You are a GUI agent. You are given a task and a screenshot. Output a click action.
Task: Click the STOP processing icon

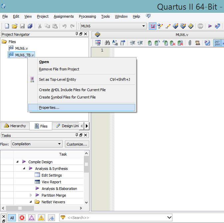pyautogui.click(x=200, y=26)
